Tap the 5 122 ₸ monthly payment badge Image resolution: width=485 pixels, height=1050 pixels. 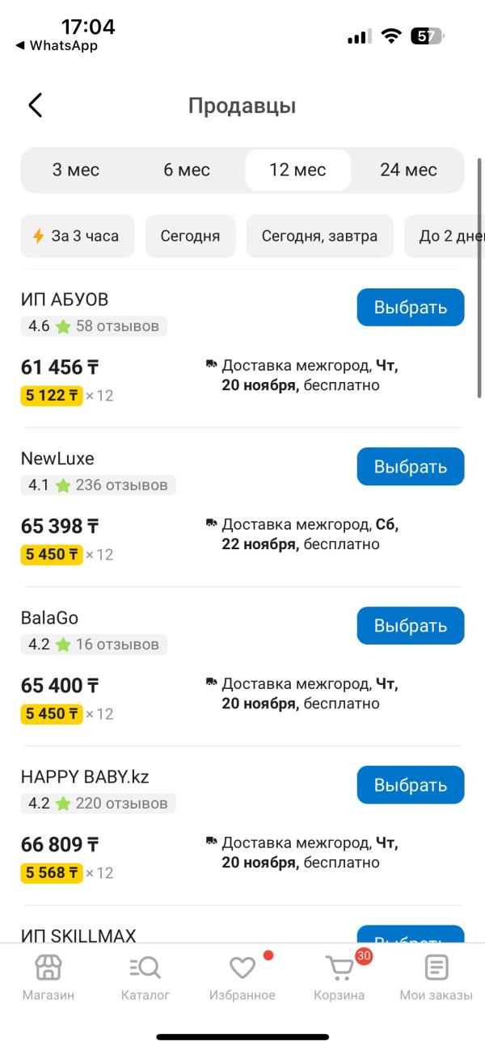(52, 396)
